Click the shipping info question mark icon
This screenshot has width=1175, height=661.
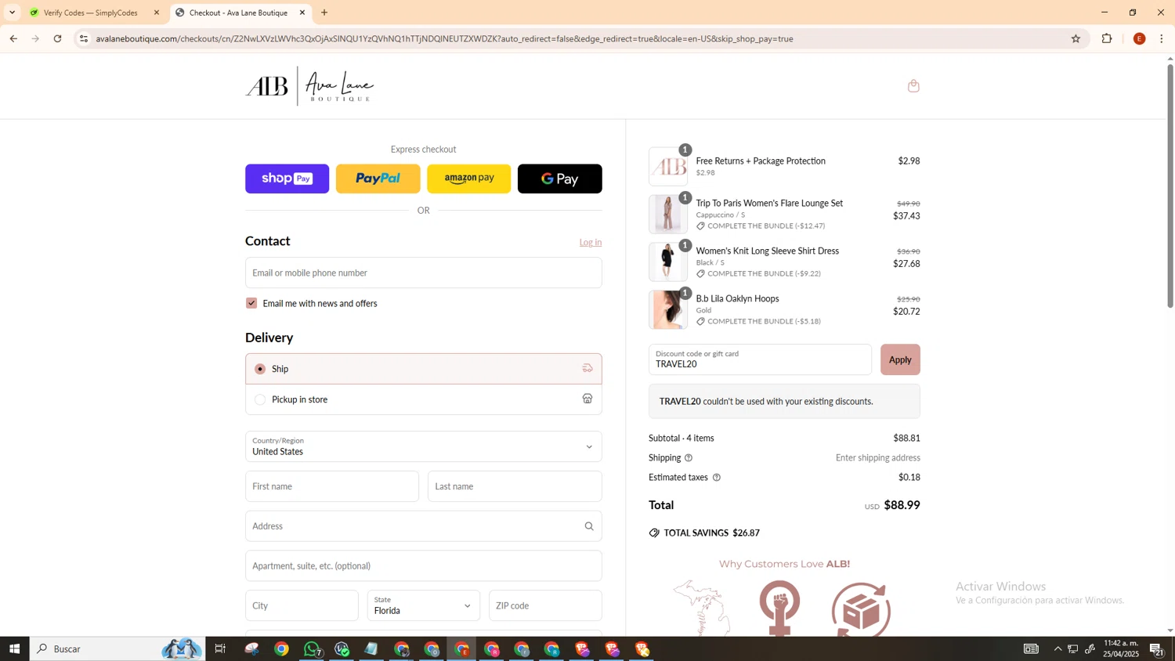click(689, 458)
